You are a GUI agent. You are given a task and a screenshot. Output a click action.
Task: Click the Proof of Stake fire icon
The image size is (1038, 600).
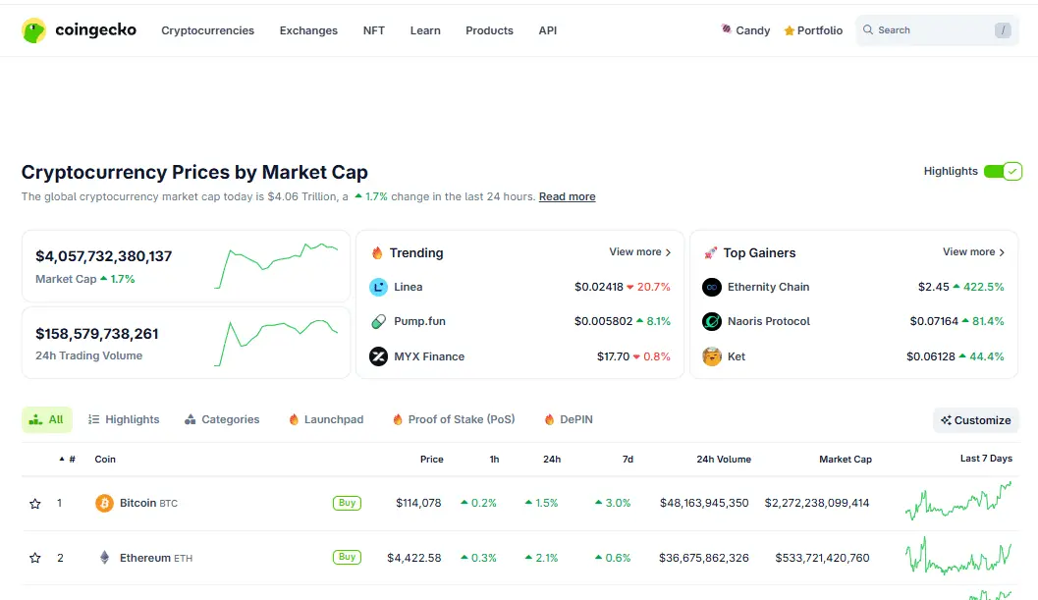click(x=397, y=419)
